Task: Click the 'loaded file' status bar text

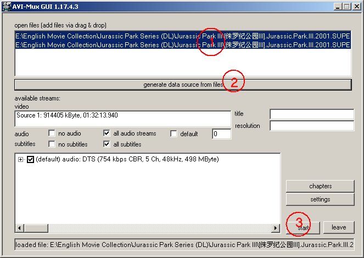Action: 184,245
